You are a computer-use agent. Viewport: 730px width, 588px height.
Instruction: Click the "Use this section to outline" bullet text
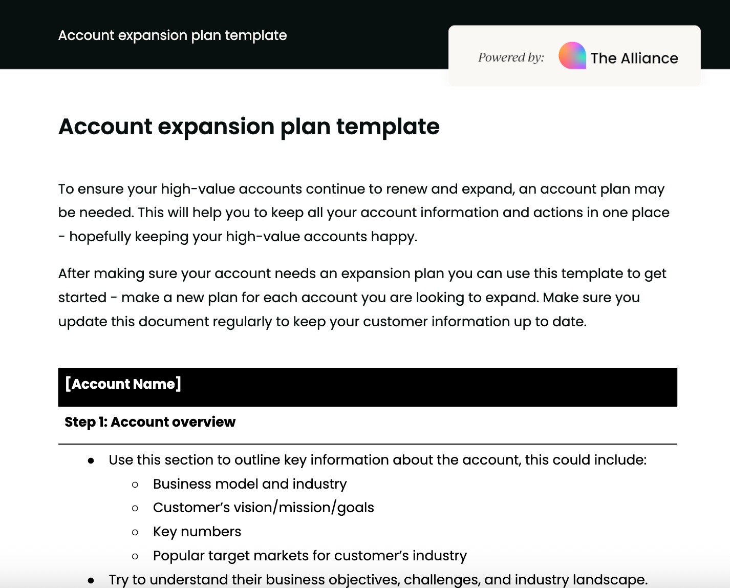pyautogui.click(x=377, y=460)
